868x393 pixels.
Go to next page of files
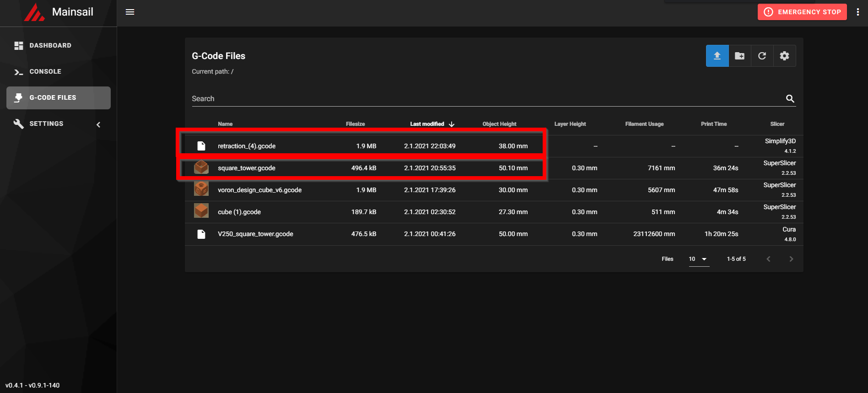point(791,259)
